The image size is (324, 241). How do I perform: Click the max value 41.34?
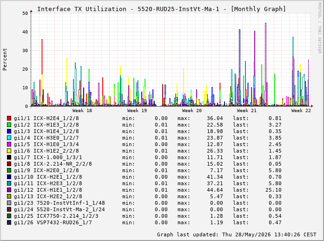coord(215,177)
